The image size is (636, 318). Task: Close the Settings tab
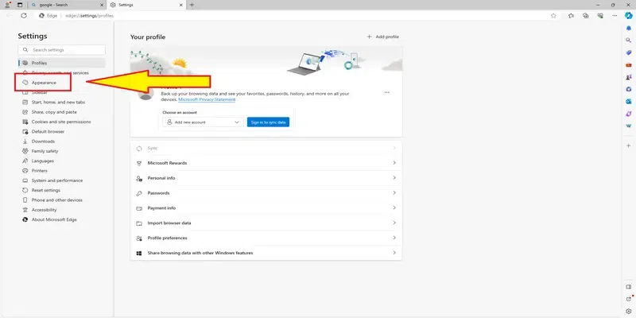click(181, 5)
